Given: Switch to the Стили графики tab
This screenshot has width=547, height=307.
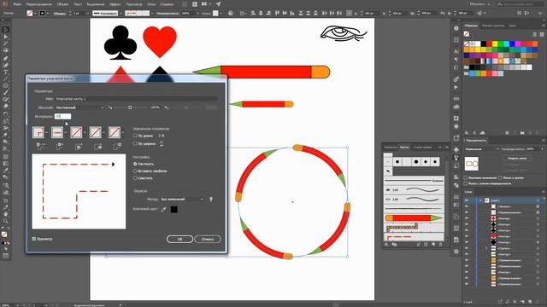Looking at the screenshot, I should (422, 148).
